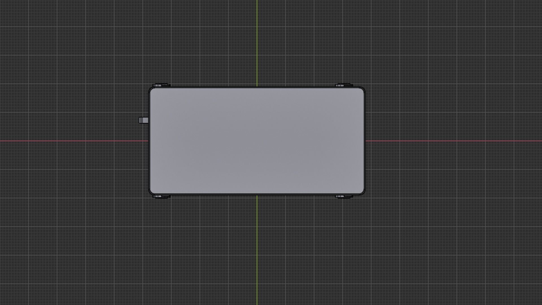Click where red axis meets body's left edge
542x305 pixels.
pyautogui.click(x=149, y=141)
